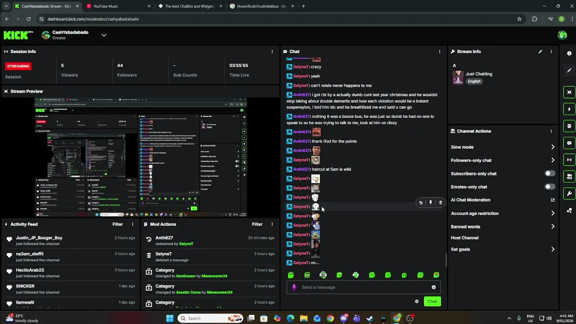
Task: Click the pencil icon in right sidebar
Action: [569, 70]
